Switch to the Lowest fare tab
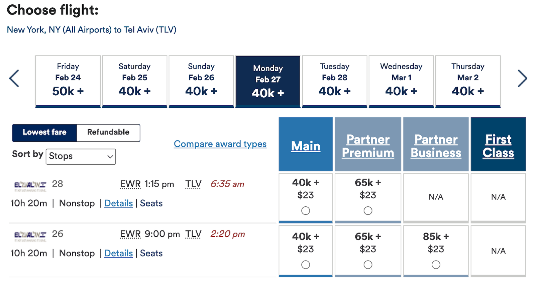The height and width of the screenshot is (282, 535). tap(44, 132)
